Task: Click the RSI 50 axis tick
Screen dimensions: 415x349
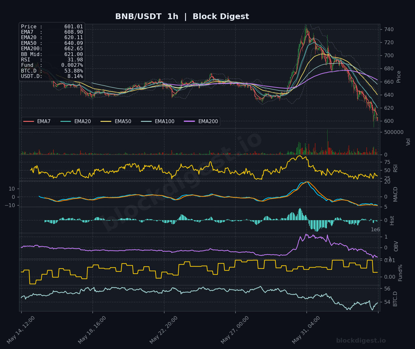Action: pyautogui.click(x=387, y=171)
